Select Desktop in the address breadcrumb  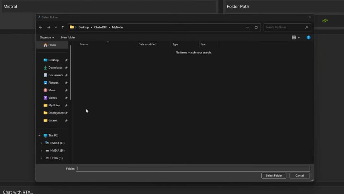tap(84, 27)
